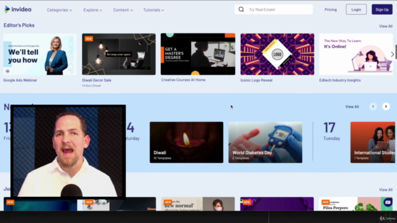
Task: Expand the Tutorials menu
Action: click(x=153, y=10)
